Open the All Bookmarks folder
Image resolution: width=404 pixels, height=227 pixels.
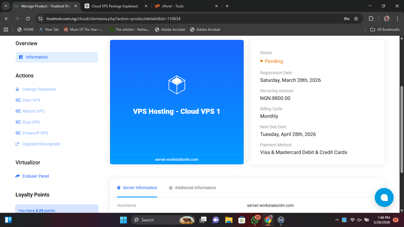point(385,30)
